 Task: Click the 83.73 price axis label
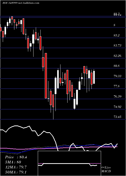117,46
